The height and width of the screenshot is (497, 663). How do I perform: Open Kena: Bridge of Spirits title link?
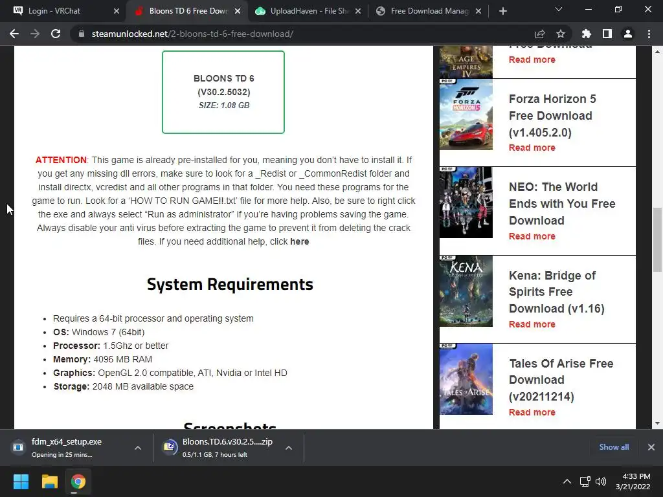pyautogui.click(x=556, y=292)
